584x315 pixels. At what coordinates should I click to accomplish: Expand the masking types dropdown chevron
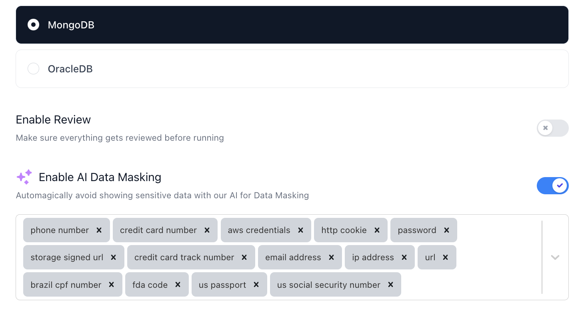[555, 257]
